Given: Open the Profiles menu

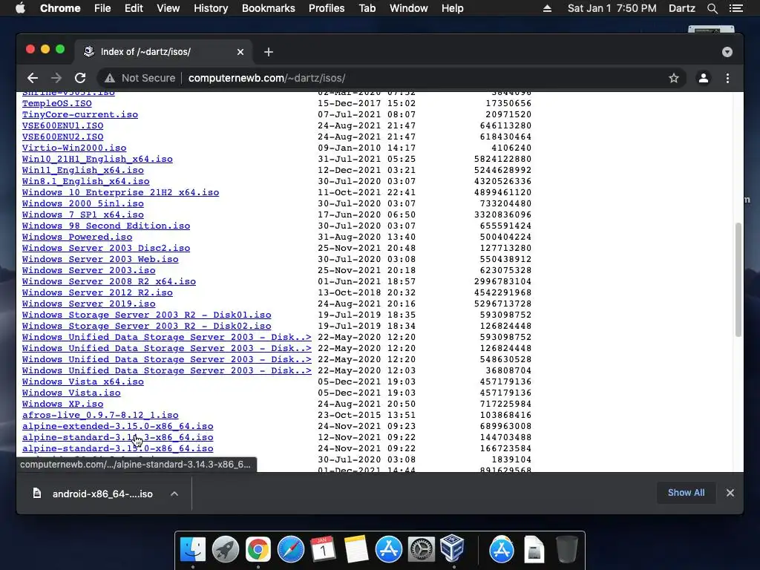Looking at the screenshot, I should [327, 8].
